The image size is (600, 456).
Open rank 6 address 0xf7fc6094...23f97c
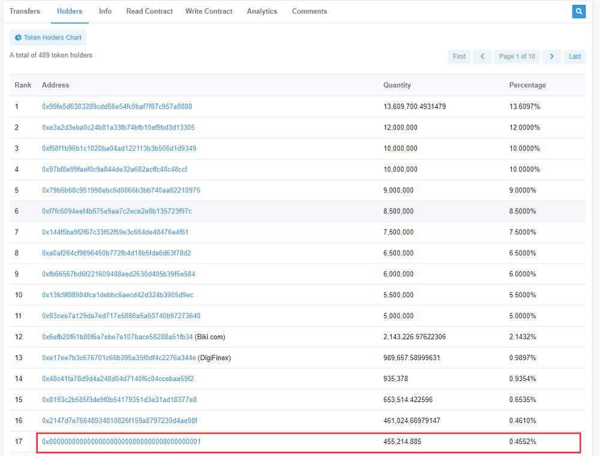point(117,212)
